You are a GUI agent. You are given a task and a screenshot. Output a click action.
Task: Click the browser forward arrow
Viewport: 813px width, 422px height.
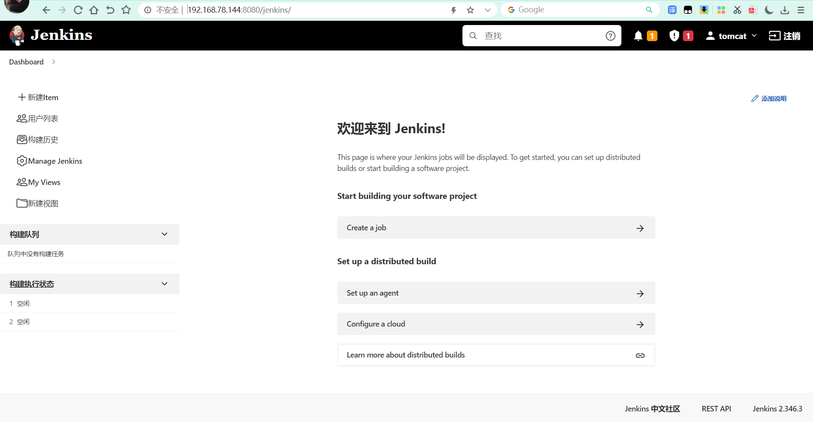[x=62, y=10]
